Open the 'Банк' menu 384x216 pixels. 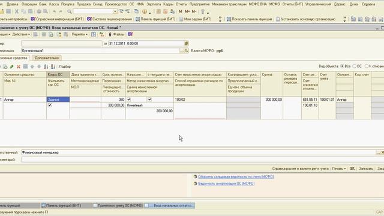click(43, 4)
